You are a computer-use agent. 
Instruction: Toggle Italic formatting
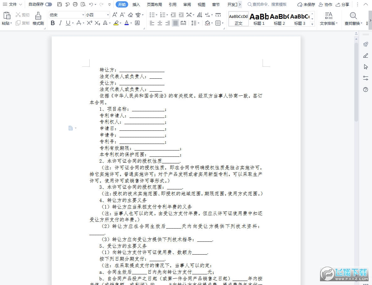pyautogui.click(x=60, y=23)
